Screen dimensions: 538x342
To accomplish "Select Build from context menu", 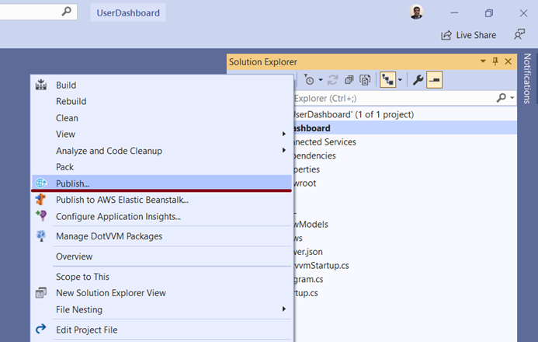I will click(x=161, y=85).
